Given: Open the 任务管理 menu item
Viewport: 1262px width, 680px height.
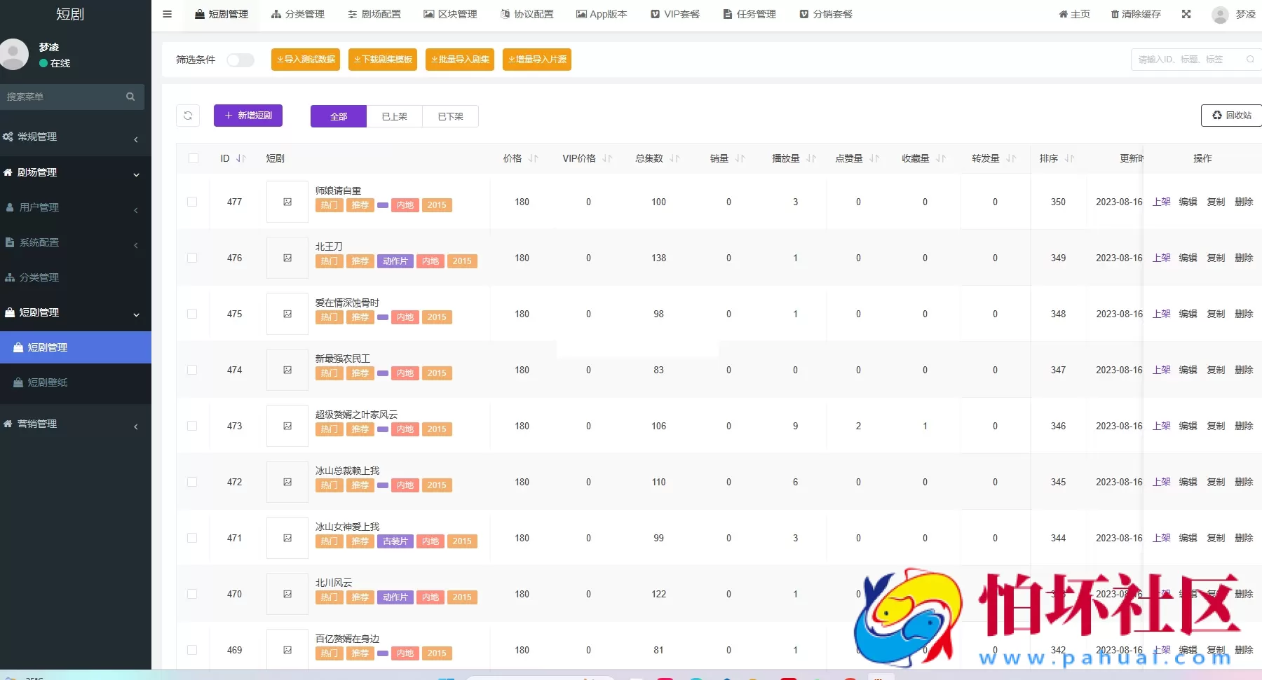Looking at the screenshot, I should coord(749,13).
